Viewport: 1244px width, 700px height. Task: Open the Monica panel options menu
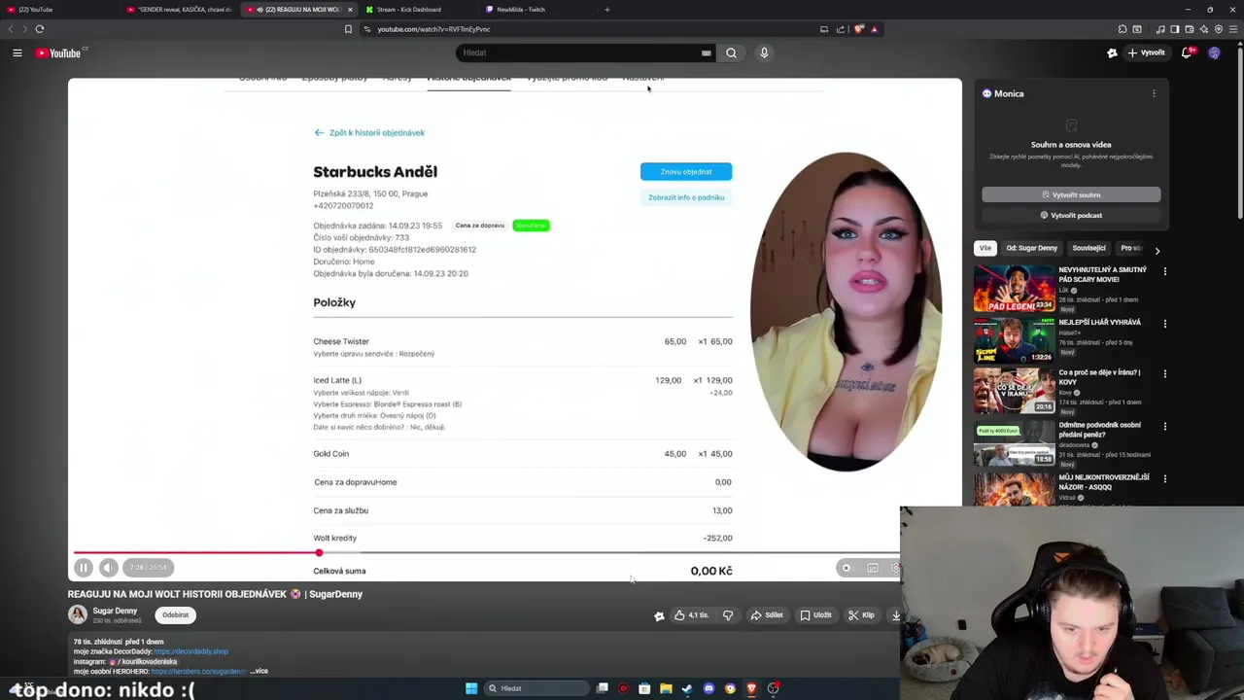pyautogui.click(x=1154, y=93)
